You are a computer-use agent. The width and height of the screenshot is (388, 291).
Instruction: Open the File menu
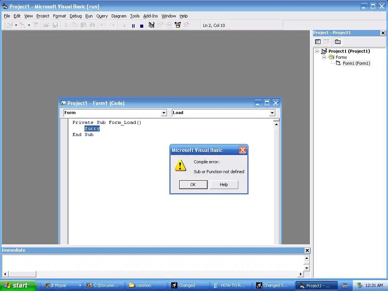(7, 16)
